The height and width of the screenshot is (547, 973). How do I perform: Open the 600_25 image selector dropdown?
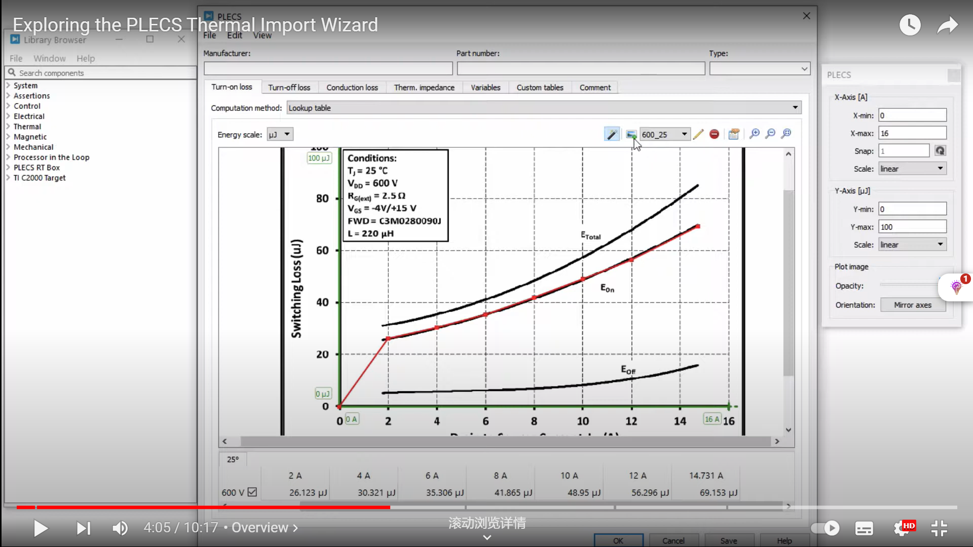[x=664, y=134]
